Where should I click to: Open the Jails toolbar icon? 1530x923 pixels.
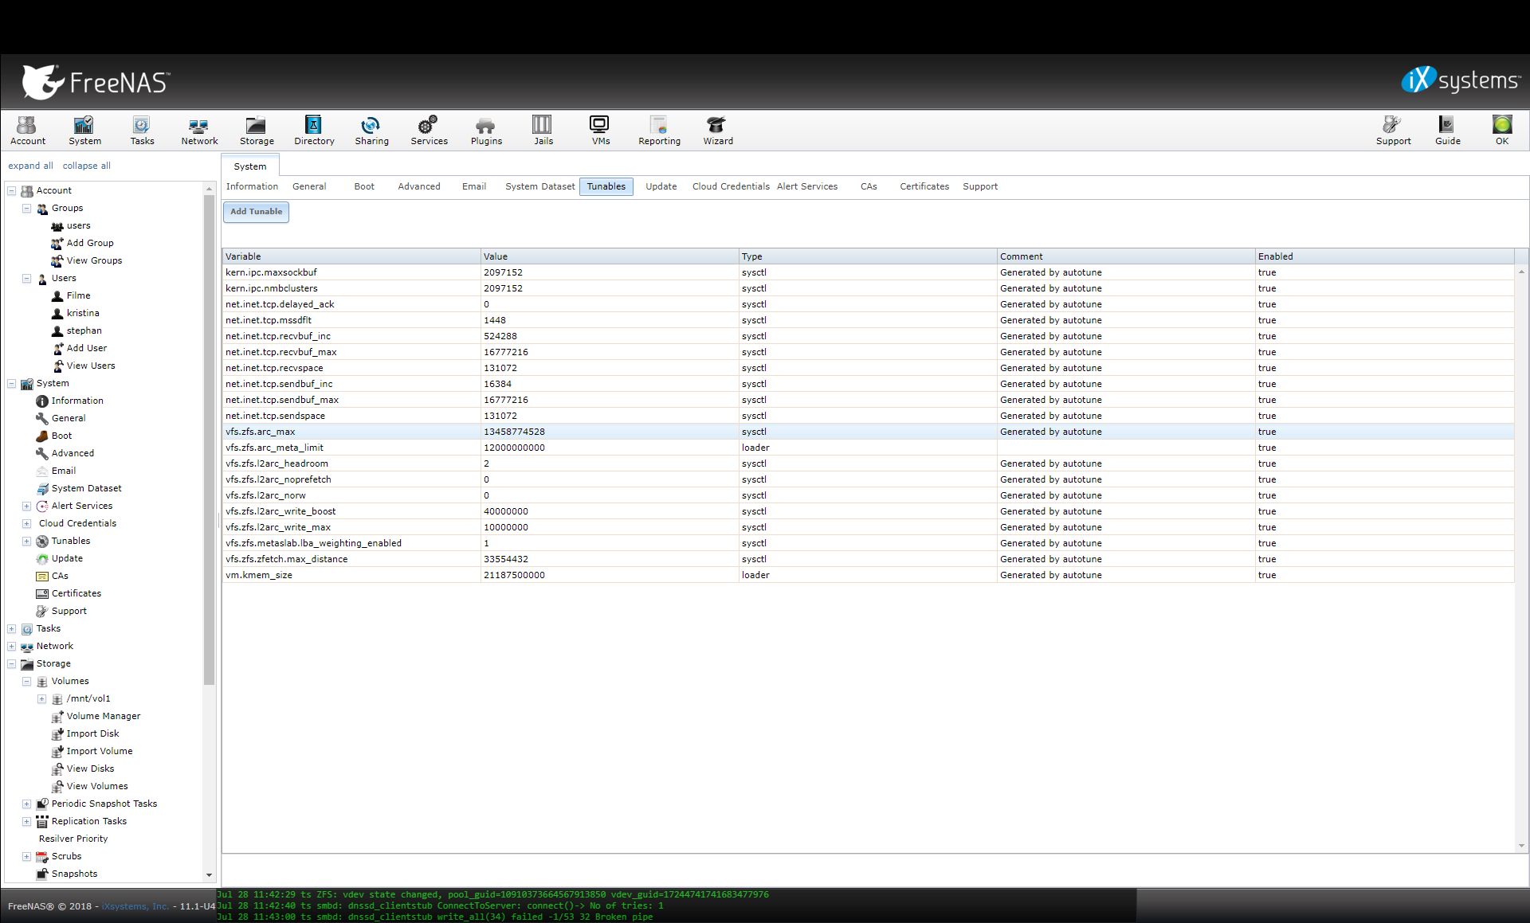[x=543, y=131]
